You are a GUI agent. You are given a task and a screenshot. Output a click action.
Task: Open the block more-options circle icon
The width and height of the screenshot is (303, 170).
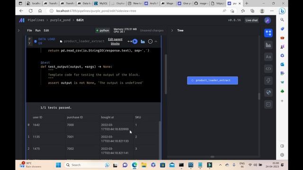[x=150, y=41]
